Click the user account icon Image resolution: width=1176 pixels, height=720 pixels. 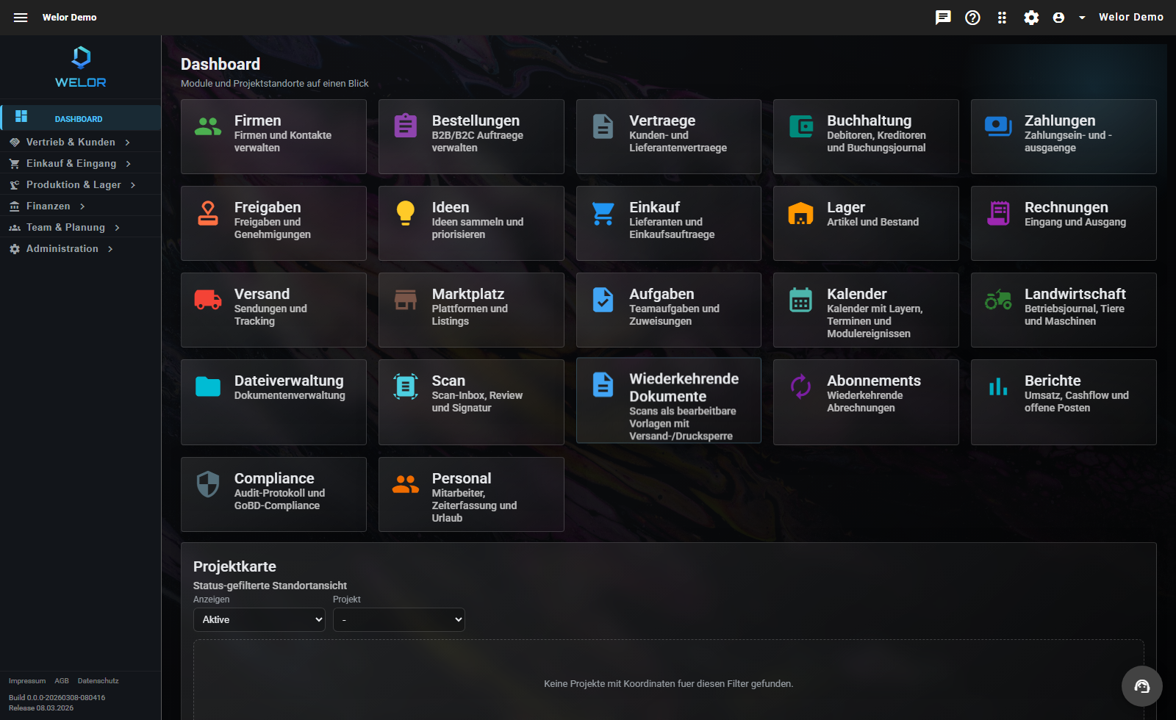pyautogui.click(x=1058, y=17)
